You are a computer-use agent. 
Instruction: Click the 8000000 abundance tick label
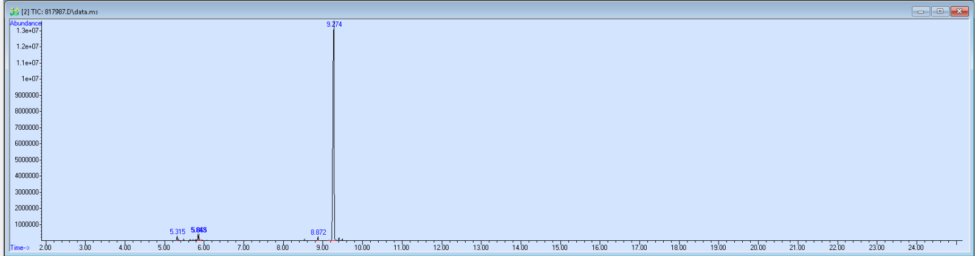tap(27, 111)
